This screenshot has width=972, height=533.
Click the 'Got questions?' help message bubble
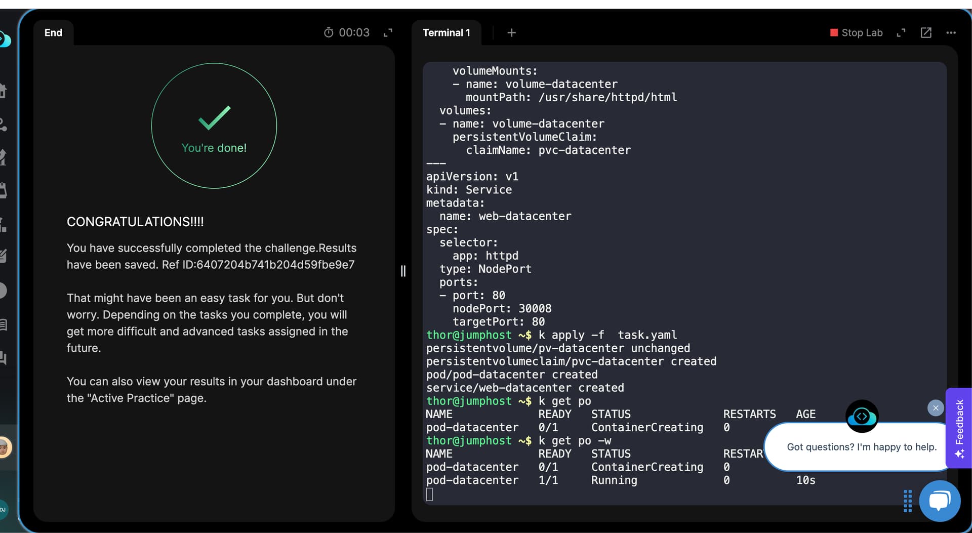coord(861,447)
